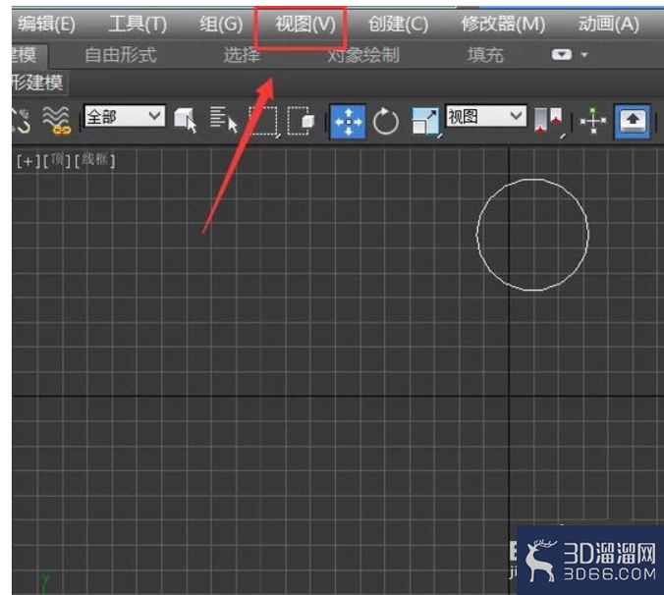Open the 组(G) menu
This screenshot has height=595, width=664.
coord(221,25)
